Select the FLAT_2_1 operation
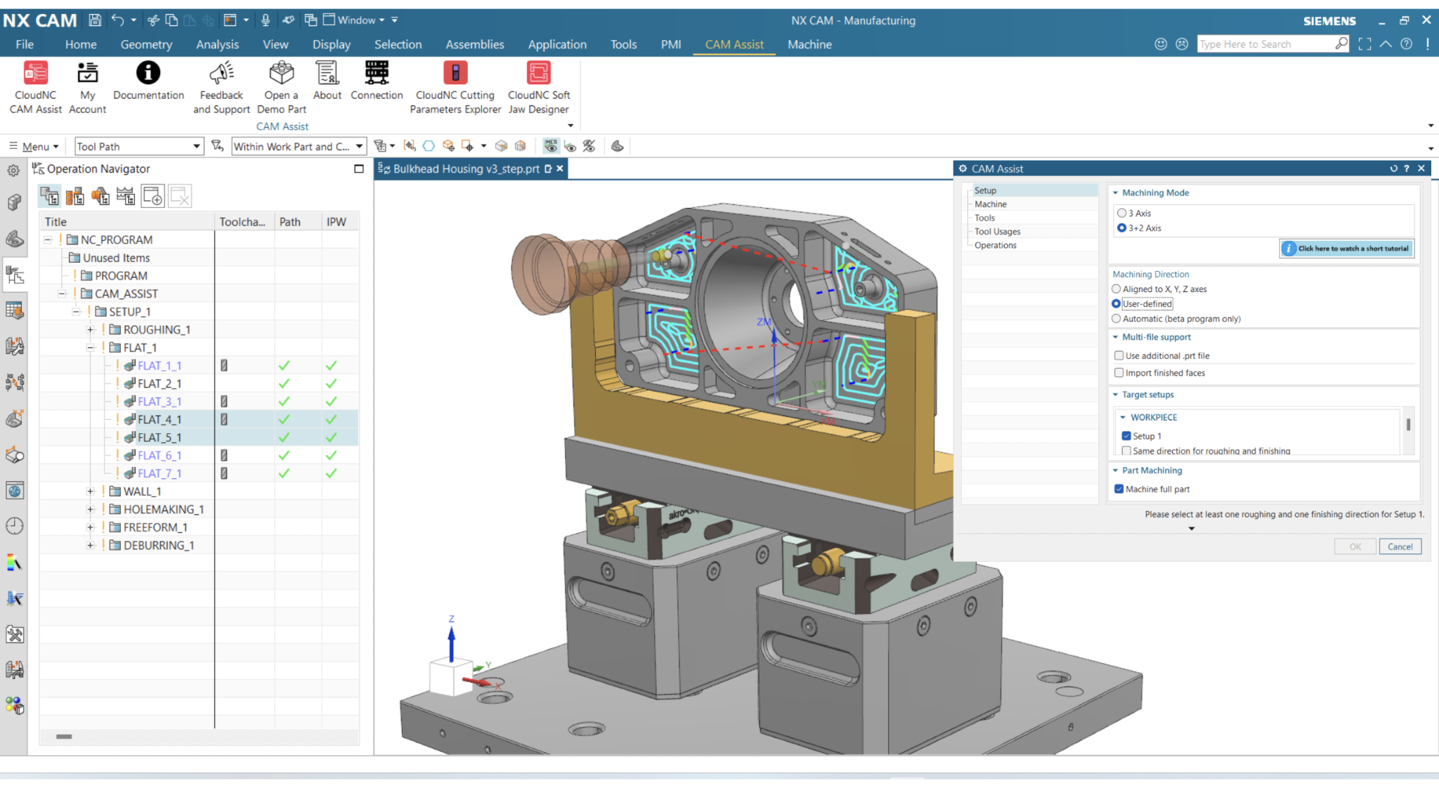1439x788 pixels. pos(159,383)
